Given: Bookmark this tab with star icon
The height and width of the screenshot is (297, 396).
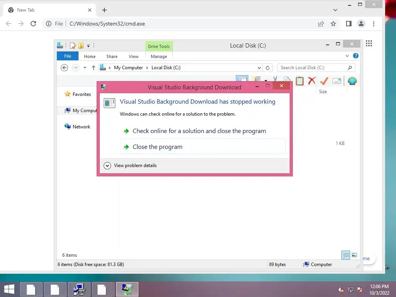Looking at the screenshot, I should (x=333, y=24).
